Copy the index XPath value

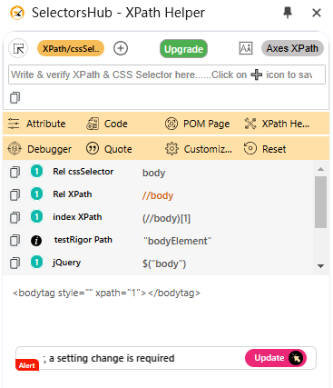pyautogui.click(x=15, y=217)
